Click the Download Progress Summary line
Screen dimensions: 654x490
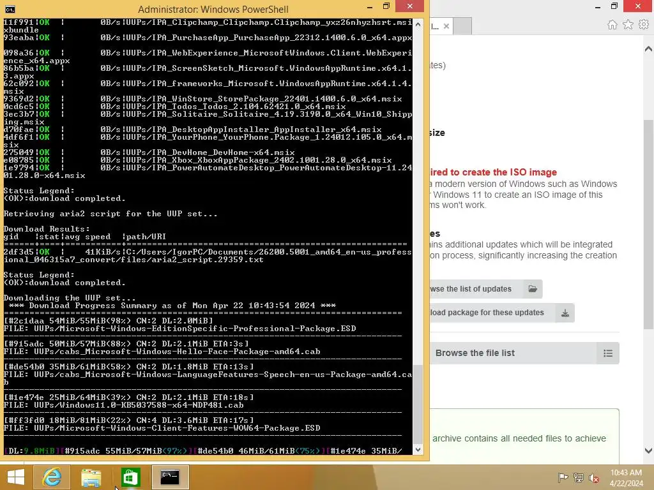coord(172,306)
